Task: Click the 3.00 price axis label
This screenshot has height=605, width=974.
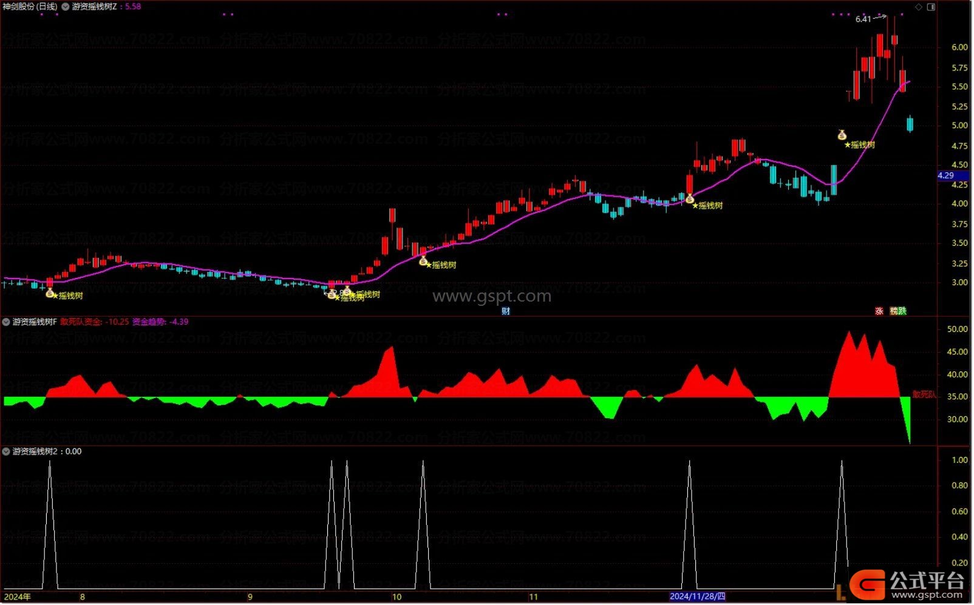Action: [959, 282]
